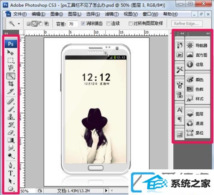Open the History panel icon
This screenshot has height=195, width=214.
[180, 45]
